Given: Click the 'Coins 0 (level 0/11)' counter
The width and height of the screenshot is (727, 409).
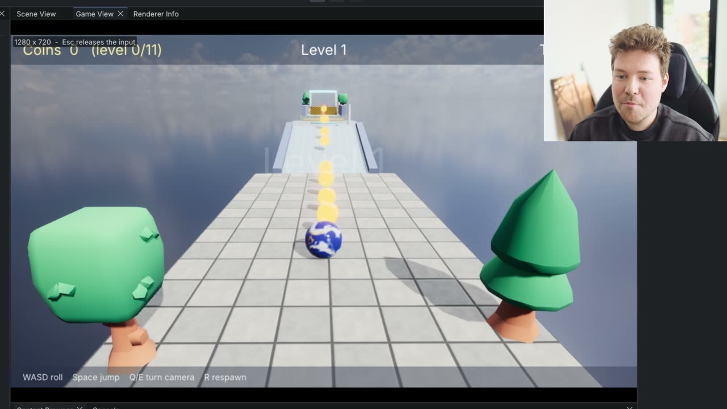Looking at the screenshot, I should point(92,51).
